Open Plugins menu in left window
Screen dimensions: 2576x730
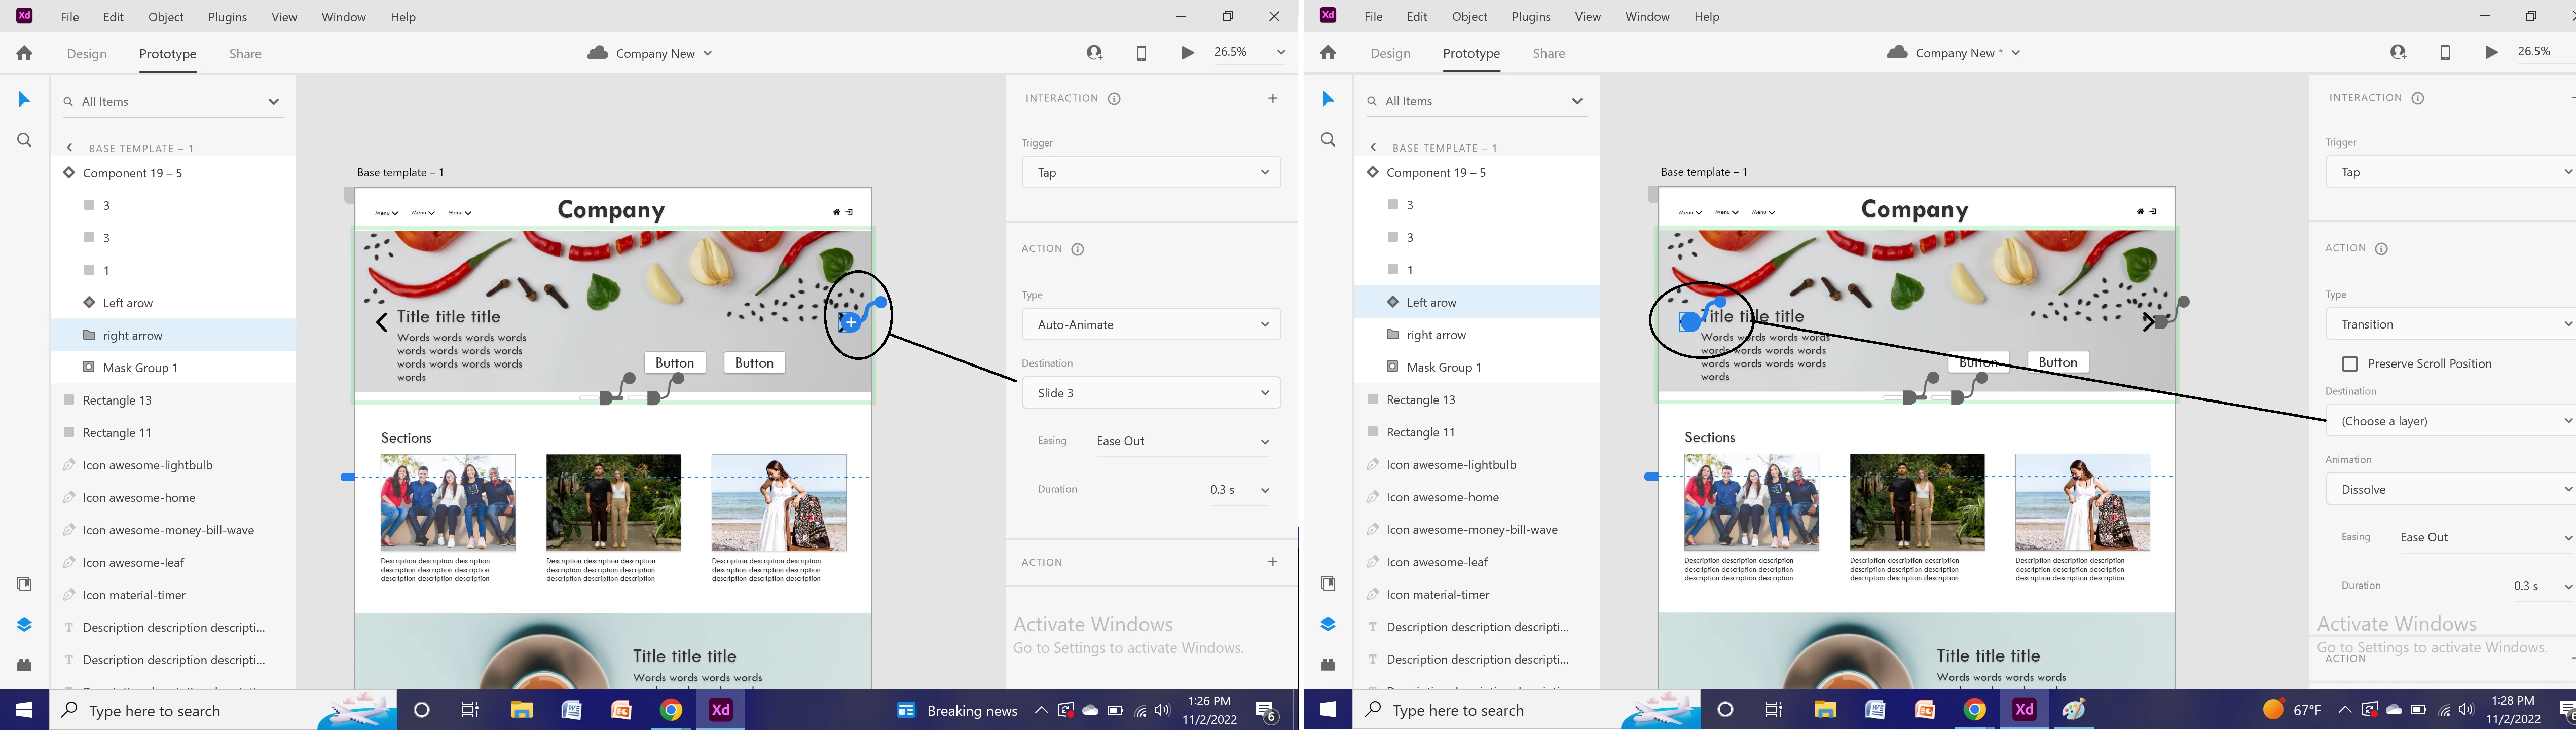(x=227, y=17)
